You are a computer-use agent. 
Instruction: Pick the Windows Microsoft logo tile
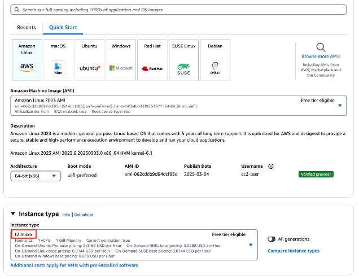121,60
